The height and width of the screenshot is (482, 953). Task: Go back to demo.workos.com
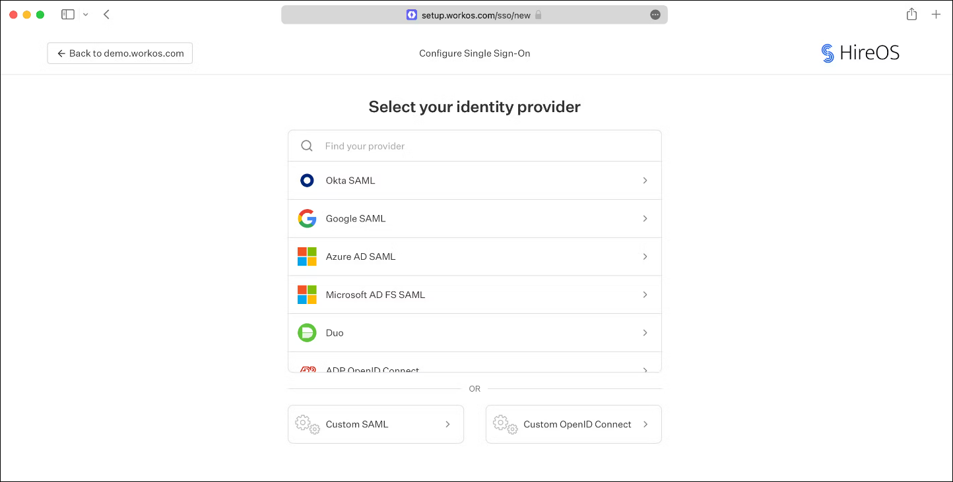click(120, 53)
